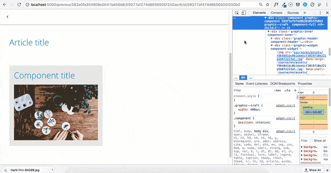Go back with the browser back arrow
This screenshot has width=331, height=173.
tap(5, 5)
